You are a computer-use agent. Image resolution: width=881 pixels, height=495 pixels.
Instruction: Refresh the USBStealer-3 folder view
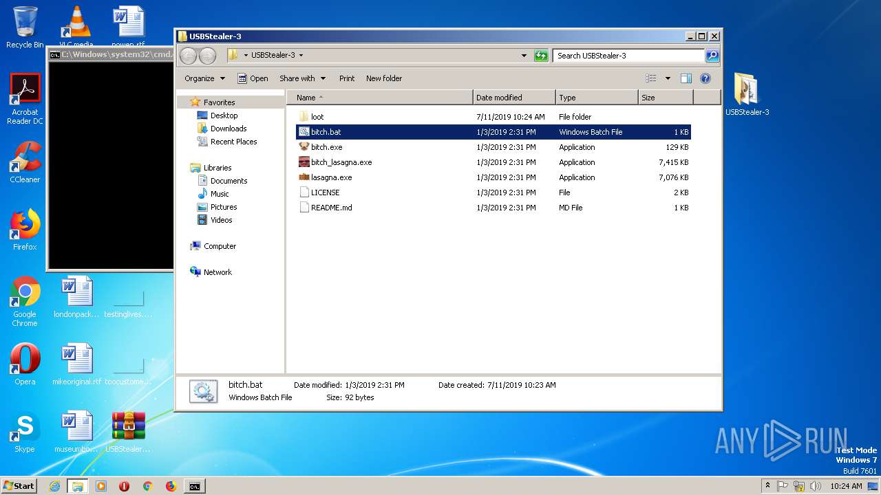541,56
